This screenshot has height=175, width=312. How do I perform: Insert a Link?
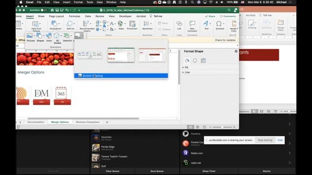coord(179,25)
